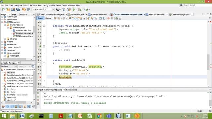The image size is (212, 119).
Task: Open Google Chrome from the taskbar
Action: click(99, 116)
